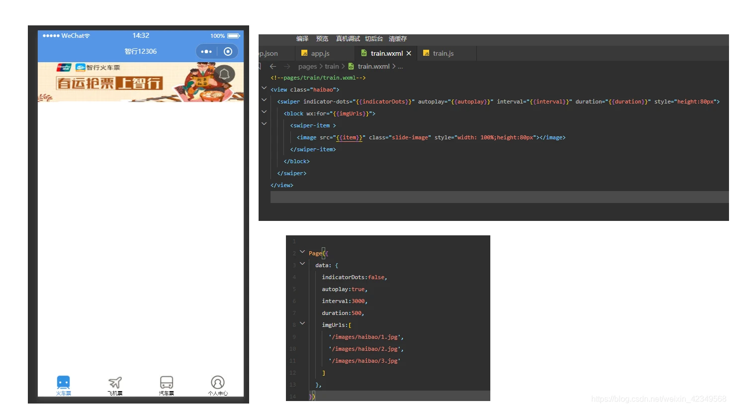Choose the 清缓存 clear cache option
Screen dimensions: 731x408
[x=398, y=39]
